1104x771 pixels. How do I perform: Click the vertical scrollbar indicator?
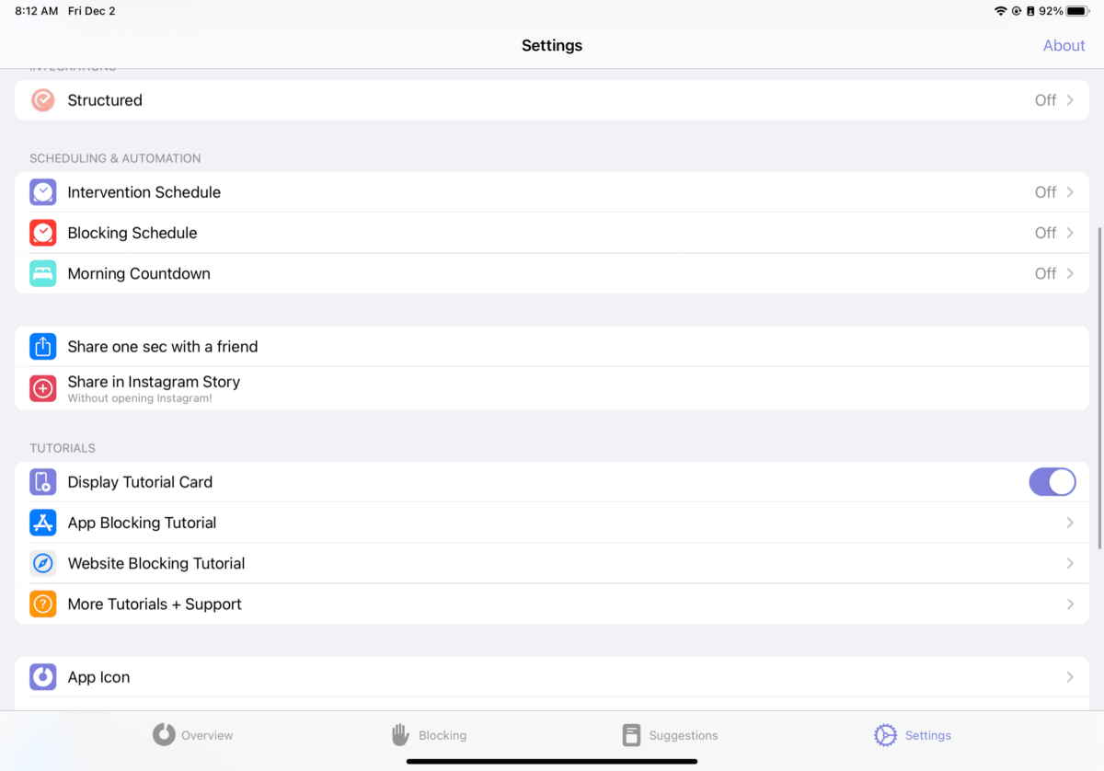point(1100,386)
